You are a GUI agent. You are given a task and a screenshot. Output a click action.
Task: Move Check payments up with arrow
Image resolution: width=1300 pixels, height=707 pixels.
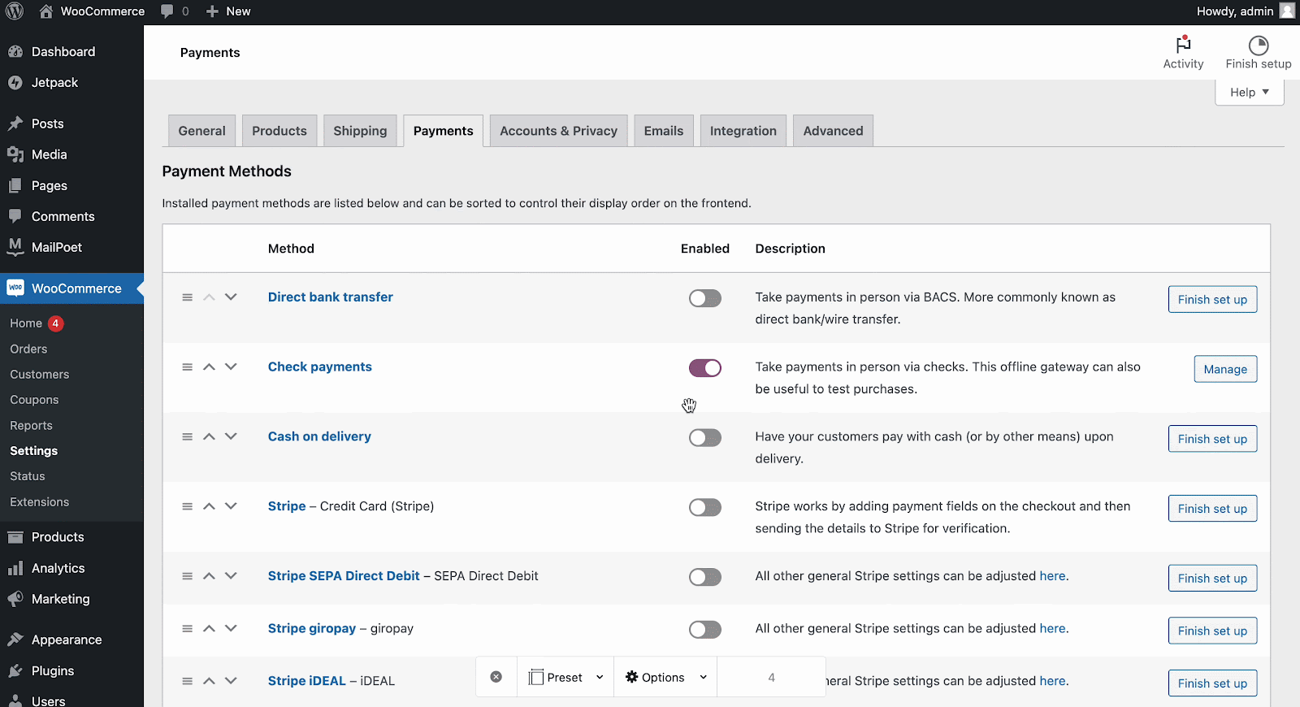click(209, 367)
